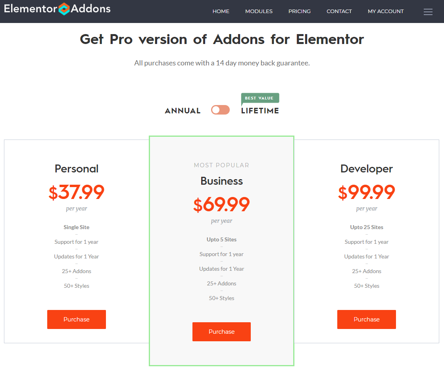
Task: Select the Annual billing label
Action: click(x=183, y=111)
